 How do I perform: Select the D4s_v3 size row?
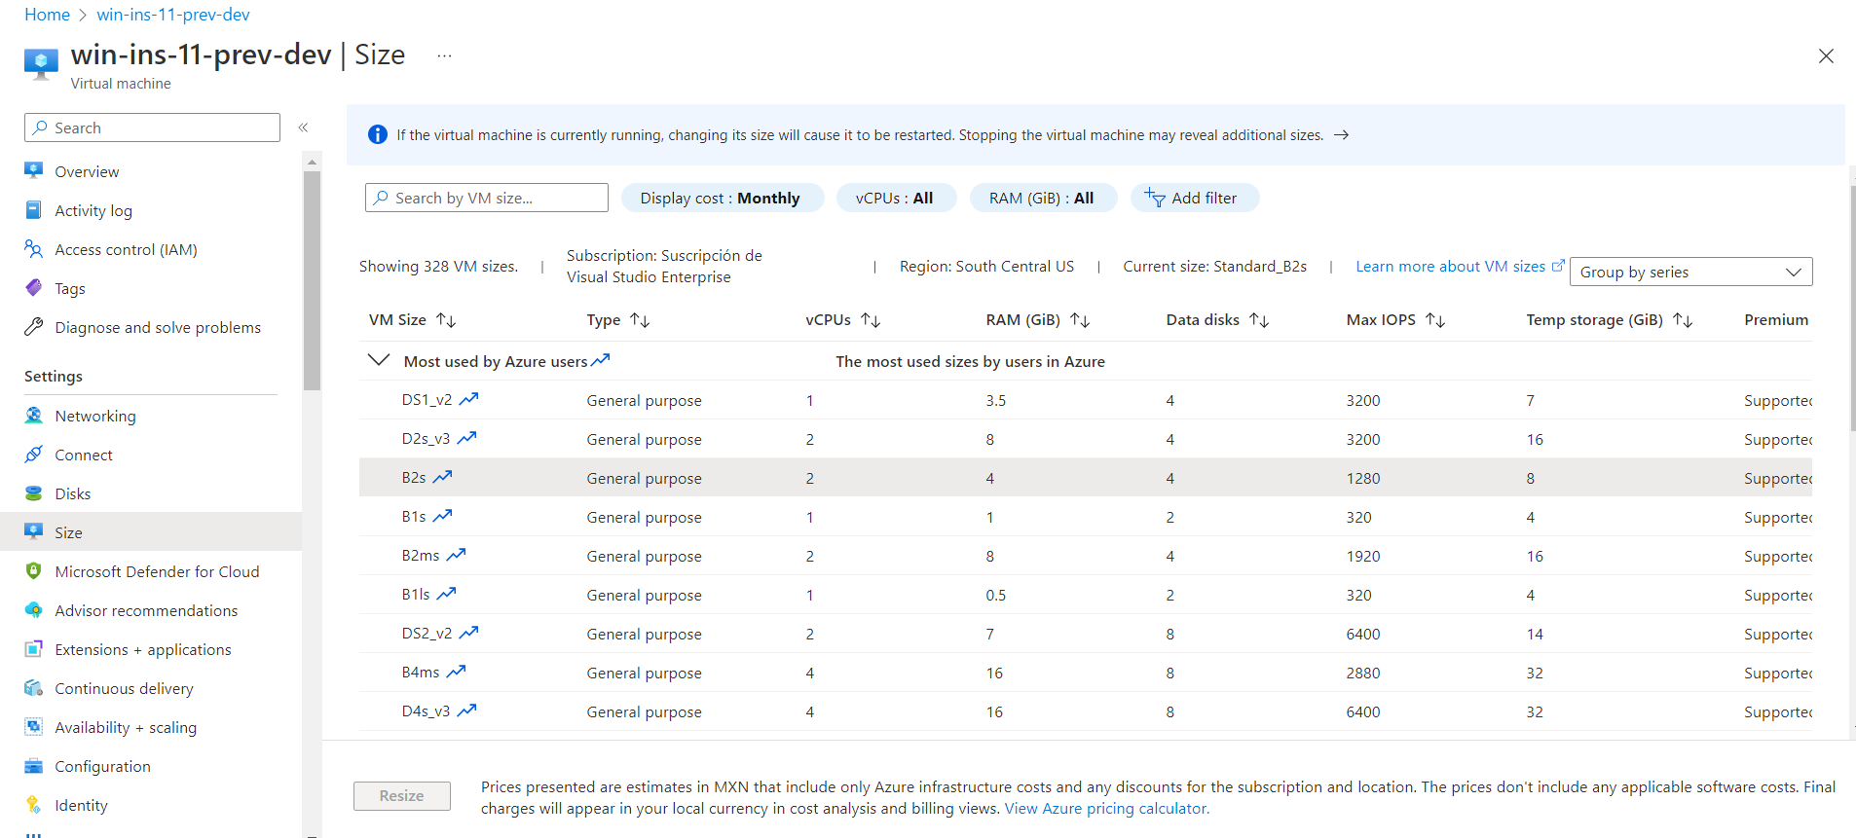pos(1086,710)
